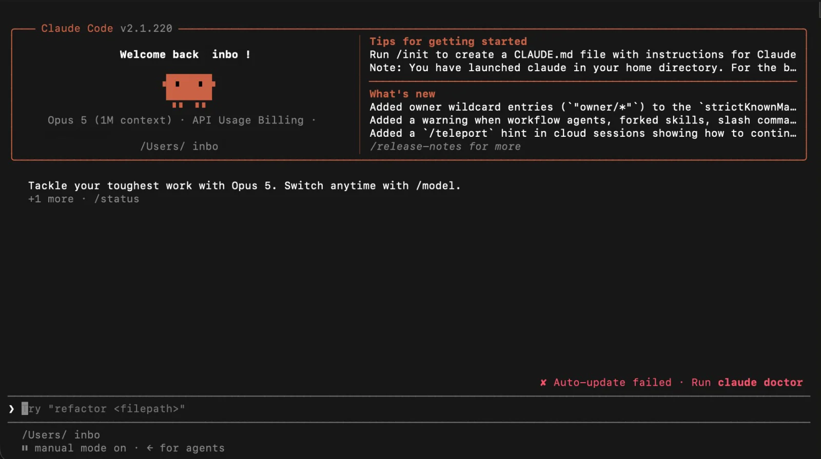Click the '/Users/ inbo' path below the prompt
The image size is (821, 459).
[x=61, y=435]
